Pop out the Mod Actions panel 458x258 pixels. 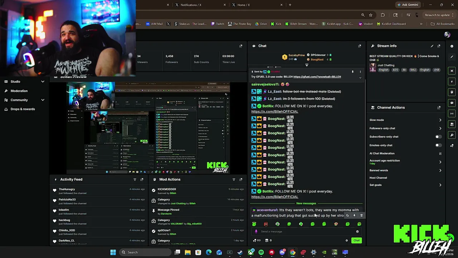[241, 180]
